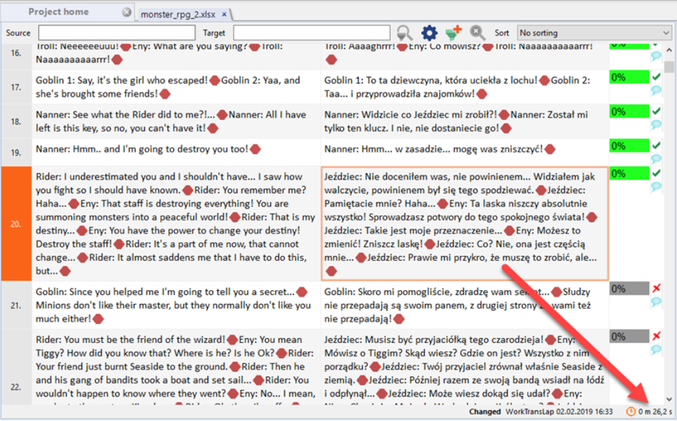Open filter settings via blue gear icon
The height and width of the screenshot is (421, 677).
pyautogui.click(x=429, y=33)
